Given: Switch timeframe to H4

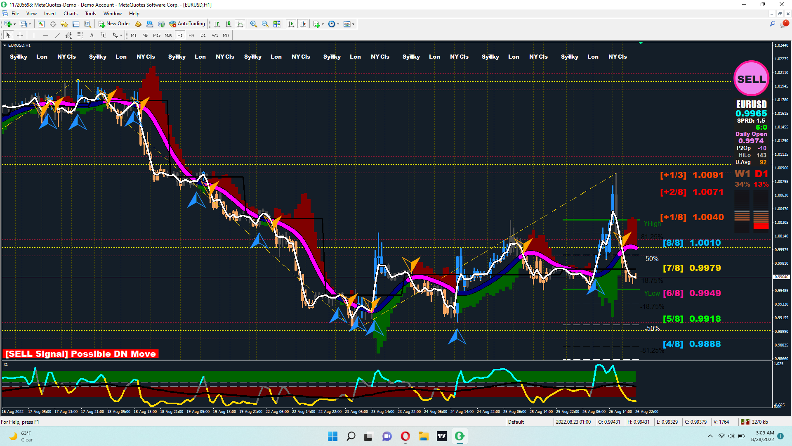Looking at the screenshot, I should coord(191,36).
